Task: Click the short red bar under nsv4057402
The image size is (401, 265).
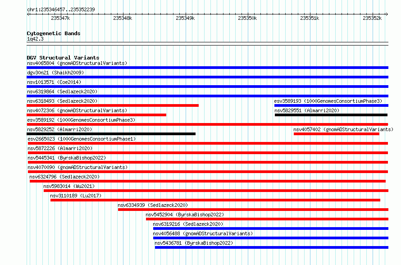Action: 337,134
